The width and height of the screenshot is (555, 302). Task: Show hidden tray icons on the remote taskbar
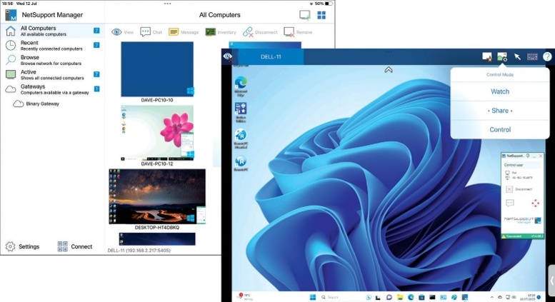coord(491,297)
